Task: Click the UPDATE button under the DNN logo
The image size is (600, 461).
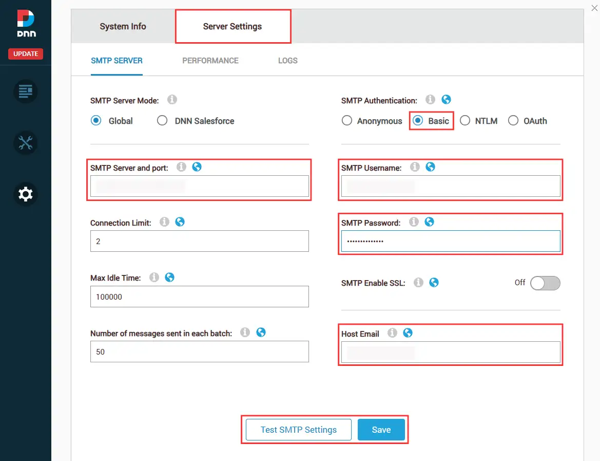Action: (x=25, y=53)
